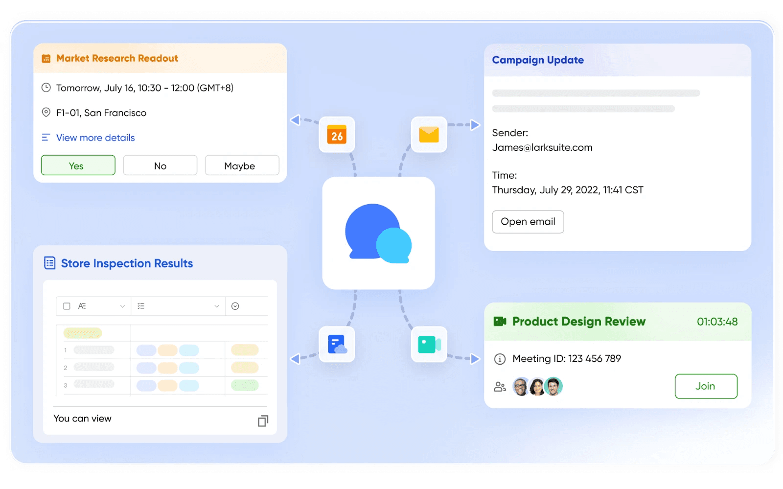Click the Campaign Update title

[538, 60]
